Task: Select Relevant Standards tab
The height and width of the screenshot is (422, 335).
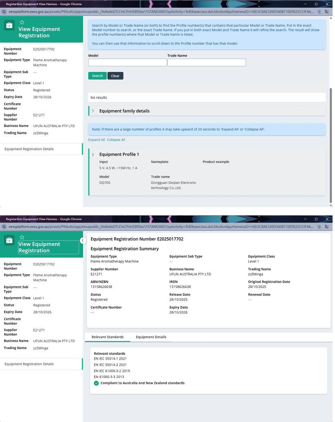Action: [x=107, y=337]
